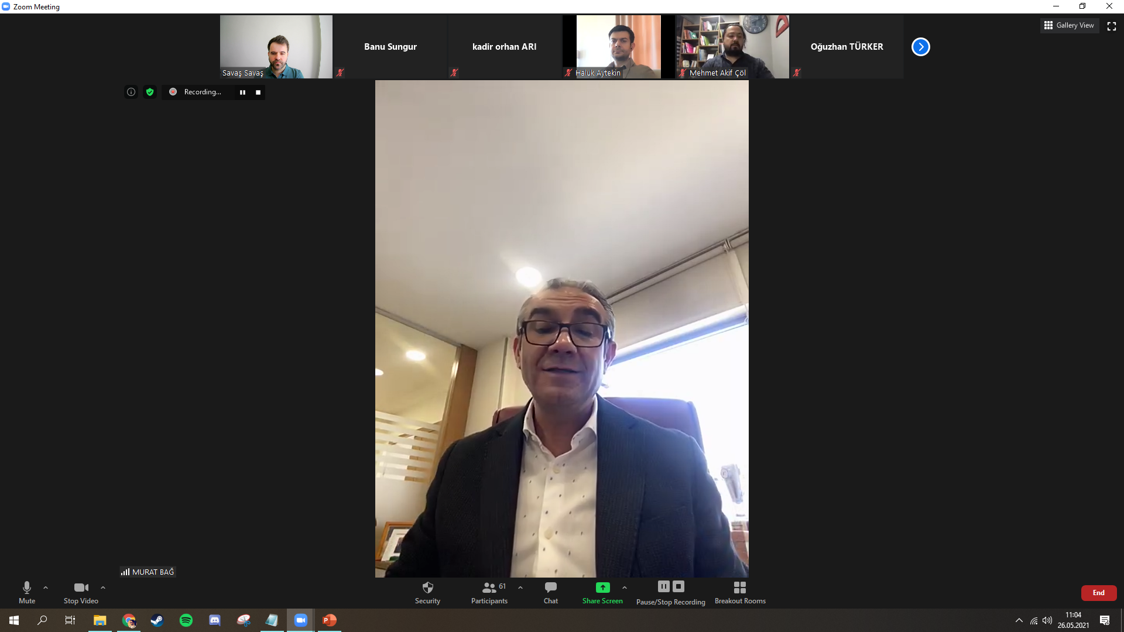Stop recording in bottom toolbar
Screen dimensions: 1124x632
[x=678, y=586]
